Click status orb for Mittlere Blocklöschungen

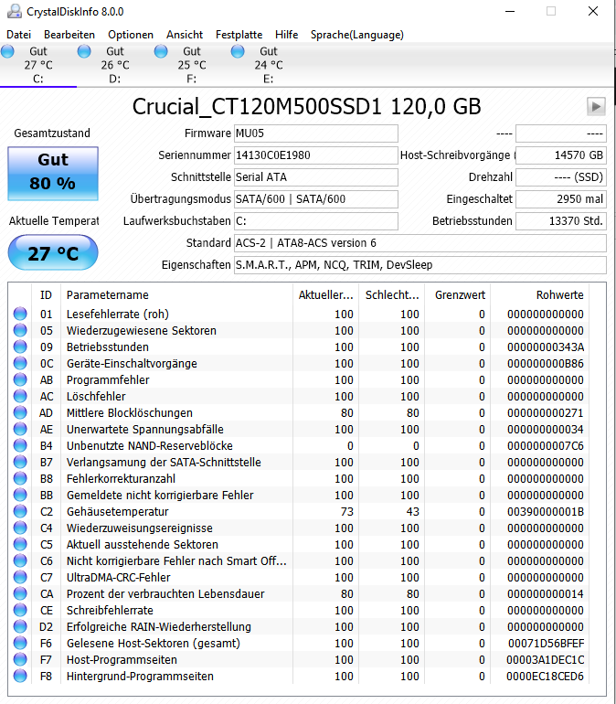tap(20, 412)
